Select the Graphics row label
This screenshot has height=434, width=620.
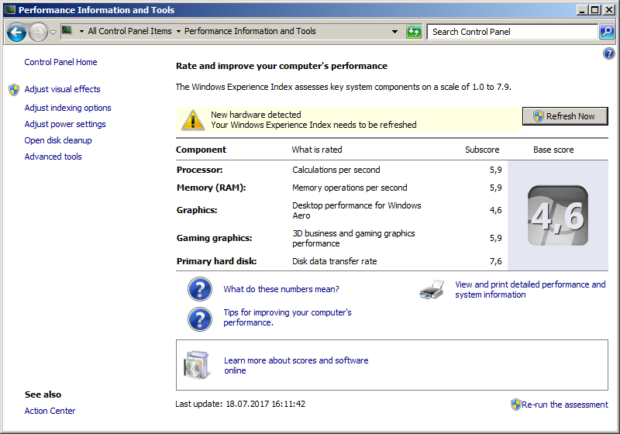pos(197,210)
